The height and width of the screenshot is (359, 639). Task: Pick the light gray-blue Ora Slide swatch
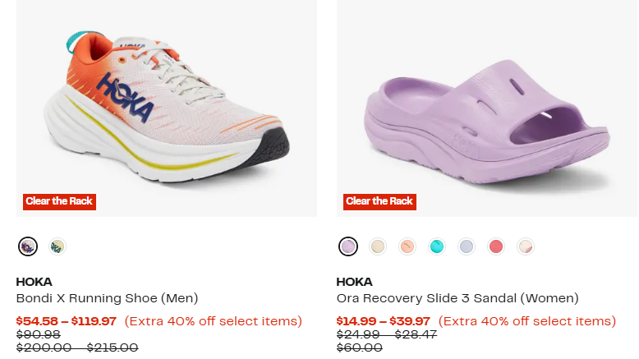(467, 246)
